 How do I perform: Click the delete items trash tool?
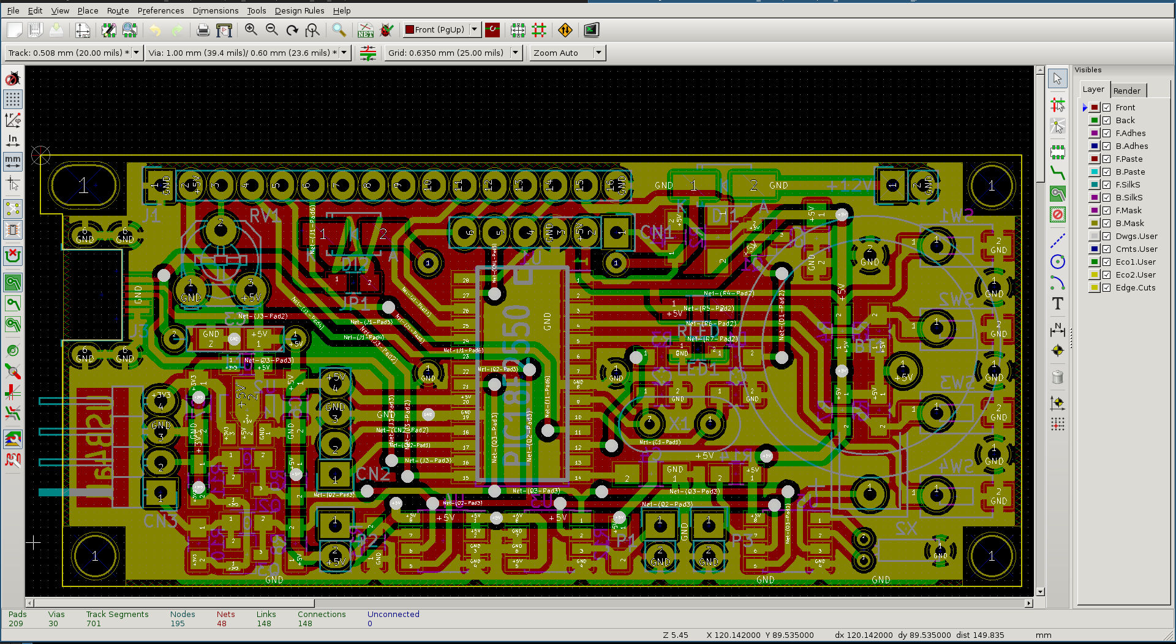coord(1057,377)
